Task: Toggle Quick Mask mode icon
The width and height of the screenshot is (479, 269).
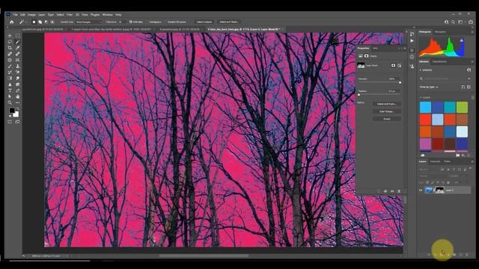Action: coord(10,122)
